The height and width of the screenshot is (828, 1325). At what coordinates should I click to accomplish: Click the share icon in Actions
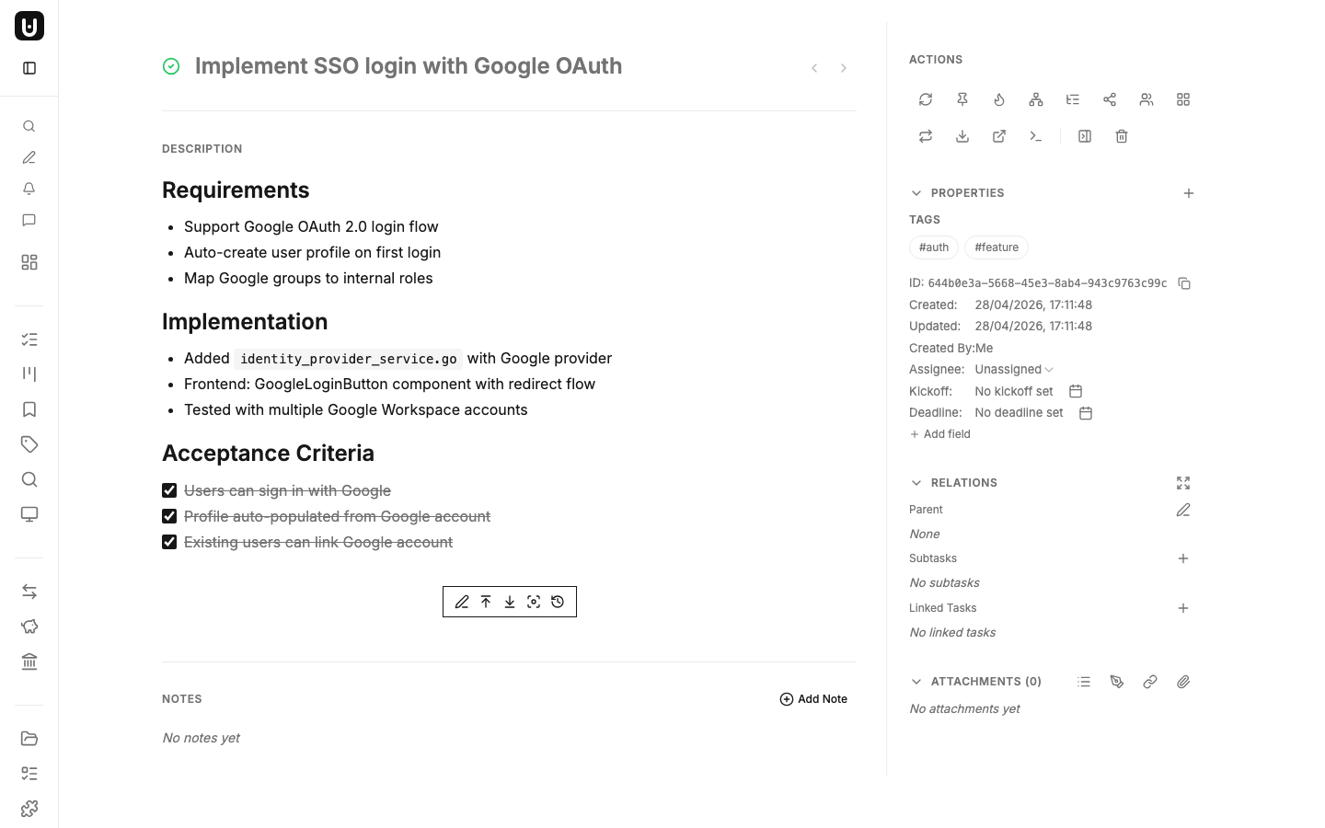1110,99
